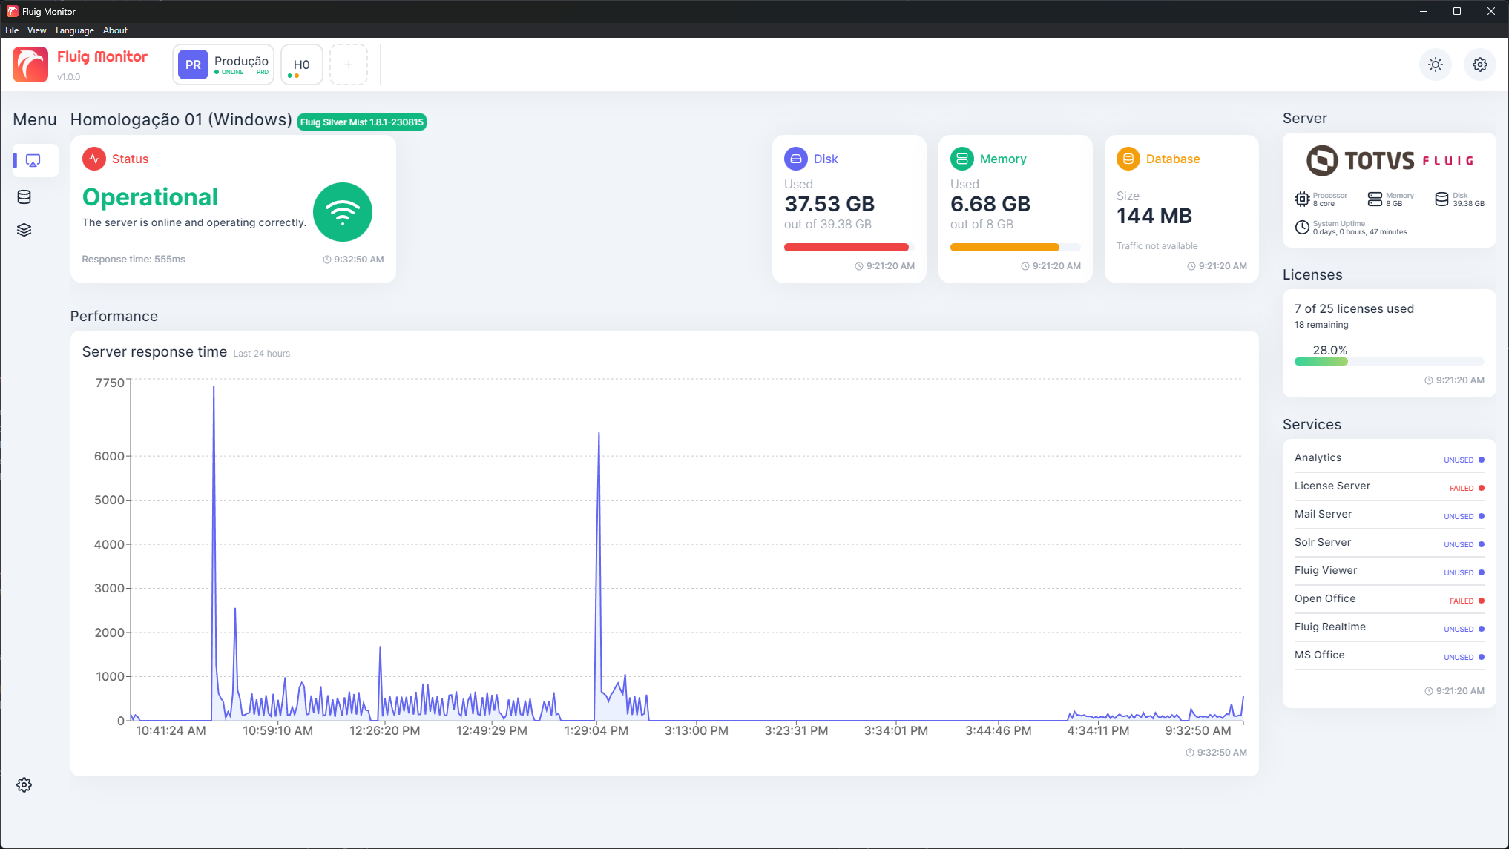Toggle light/dark theme sun icon
Viewport: 1509px width, 849px height.
point(1436,65)
